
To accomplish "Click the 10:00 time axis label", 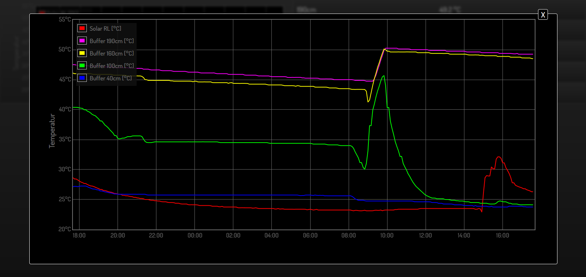I will [387, 235].
